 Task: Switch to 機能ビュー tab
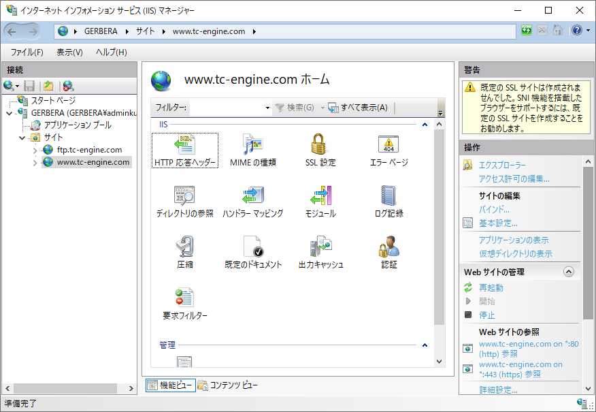(x=171, y=385)
